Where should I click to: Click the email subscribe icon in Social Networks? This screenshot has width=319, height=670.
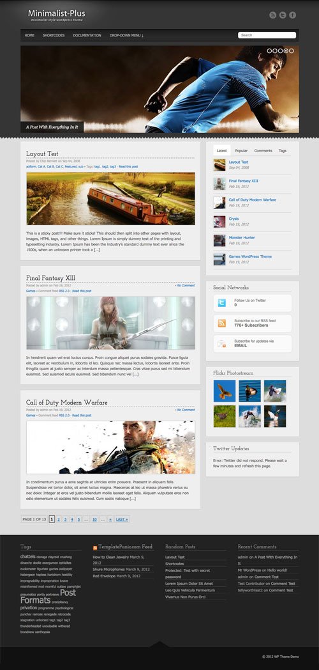pos(222,343)
